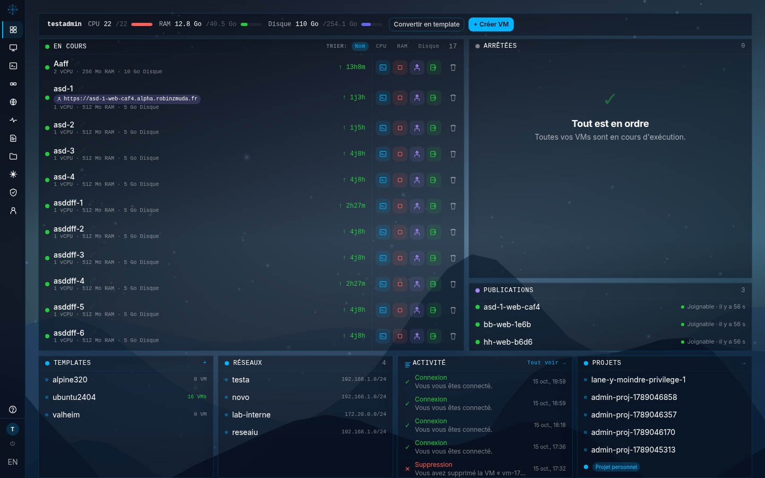765x478 pixels.
Task: Open the document icon in the sidebar
Action: coord(13,138)
